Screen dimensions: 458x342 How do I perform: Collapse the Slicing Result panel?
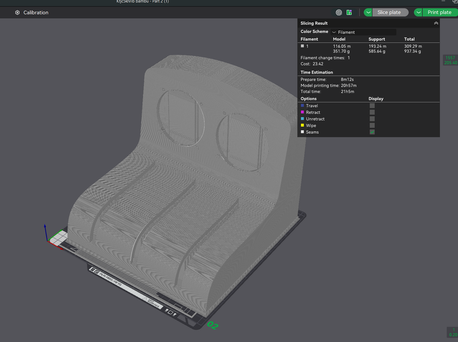tap(436, 23)
